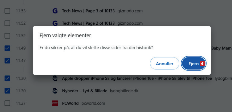
Task: Check the second 11.52 history entry checkbox
Action: 8,36
